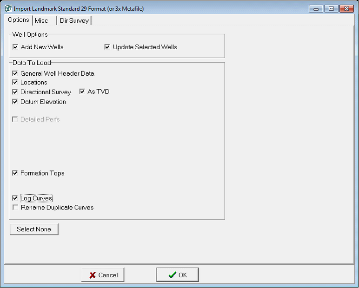Uncheck the Add New Wells checkbox
The image size is (359, 288).
(x=15, y=47)
